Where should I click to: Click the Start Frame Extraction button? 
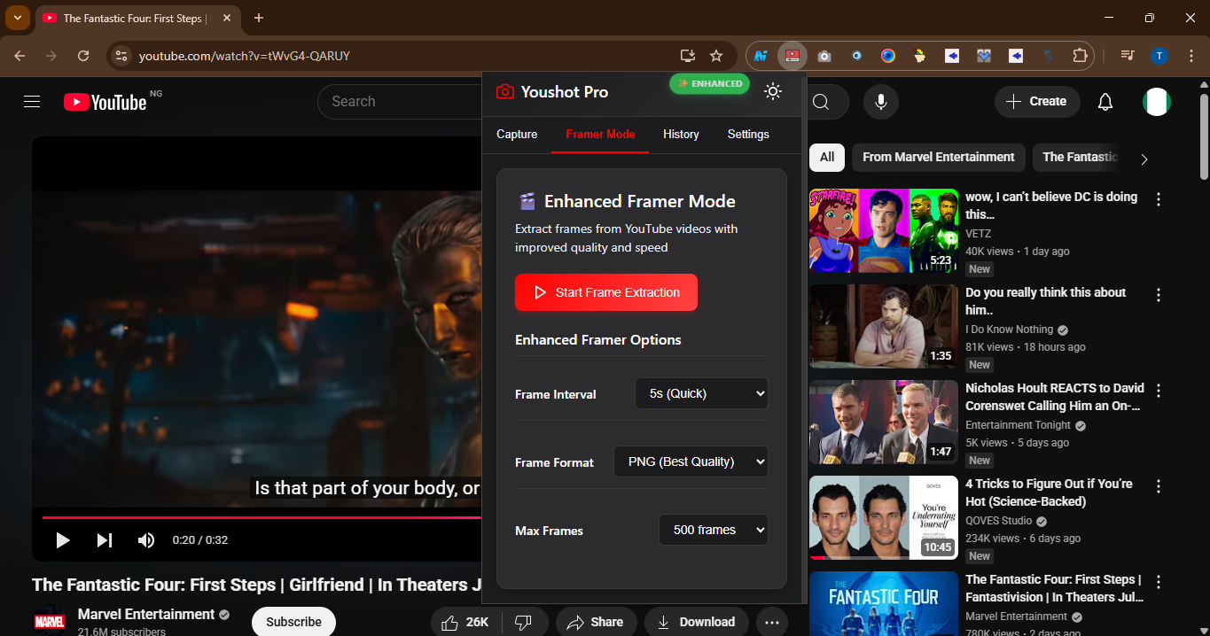606,292
